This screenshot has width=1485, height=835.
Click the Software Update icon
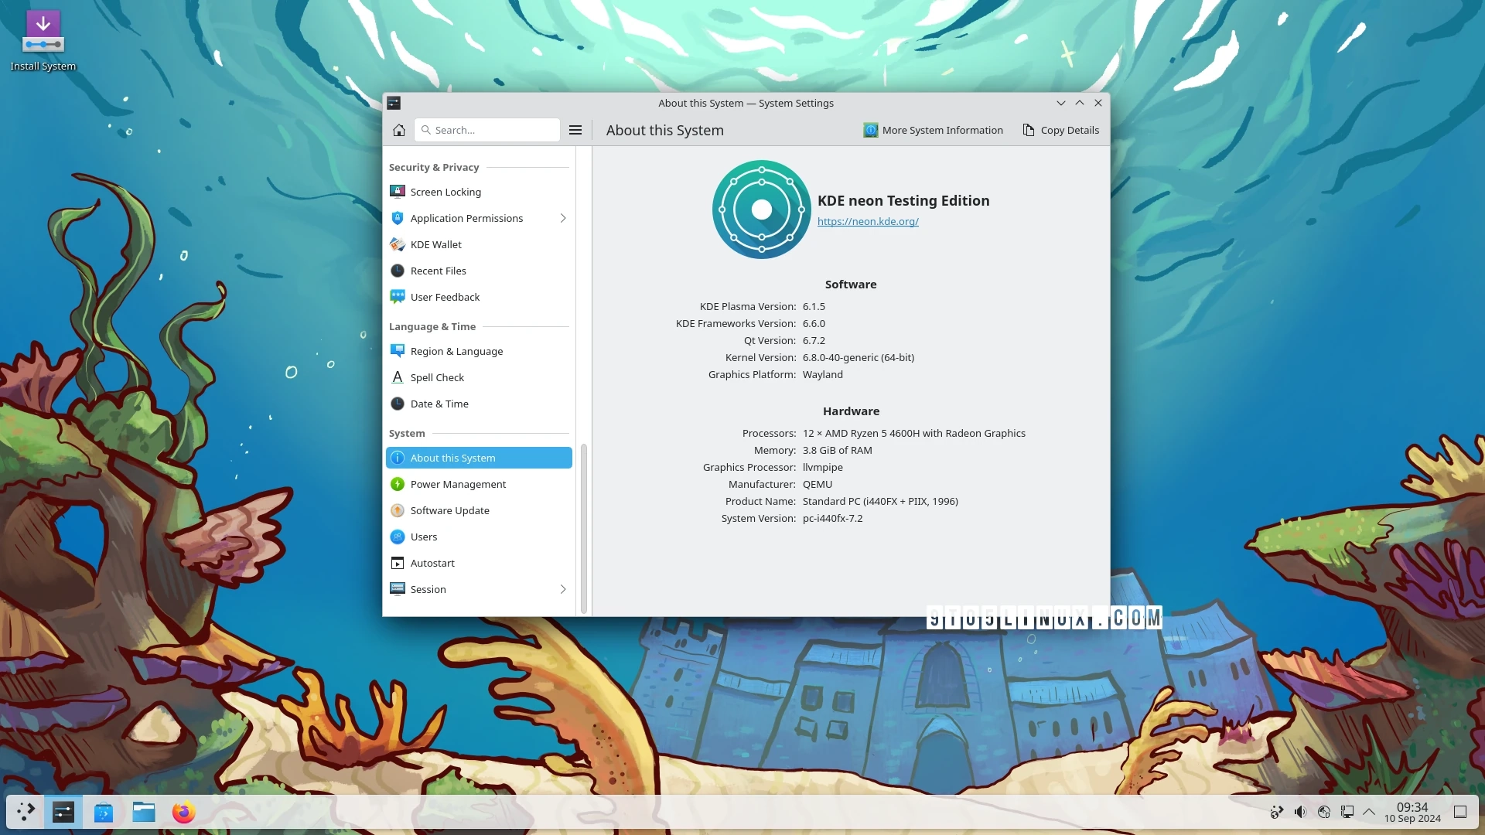coord(398,510)
